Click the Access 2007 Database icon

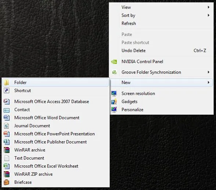click(7, 102)
